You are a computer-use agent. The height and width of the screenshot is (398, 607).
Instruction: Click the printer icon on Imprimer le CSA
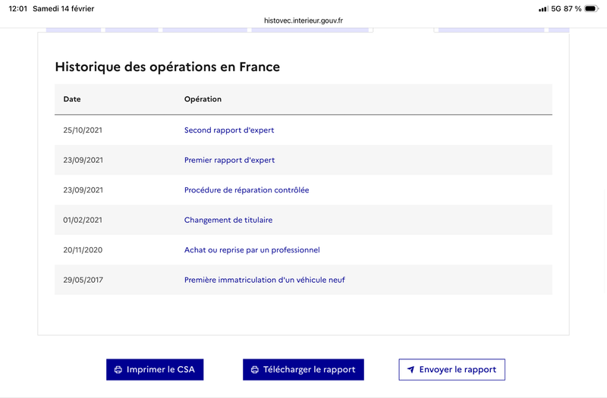(118, 370)
